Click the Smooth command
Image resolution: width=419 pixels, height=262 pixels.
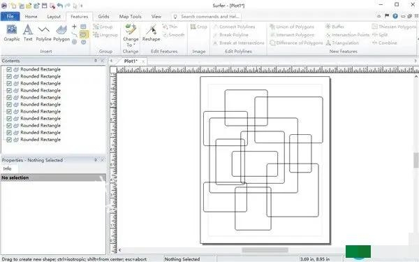click(x=173, y=35)
